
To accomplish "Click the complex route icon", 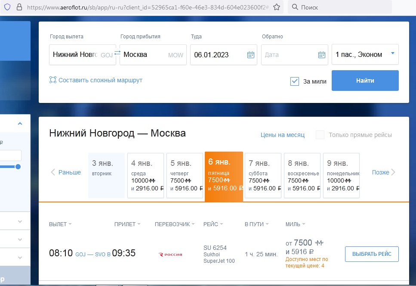I will 53,80.
